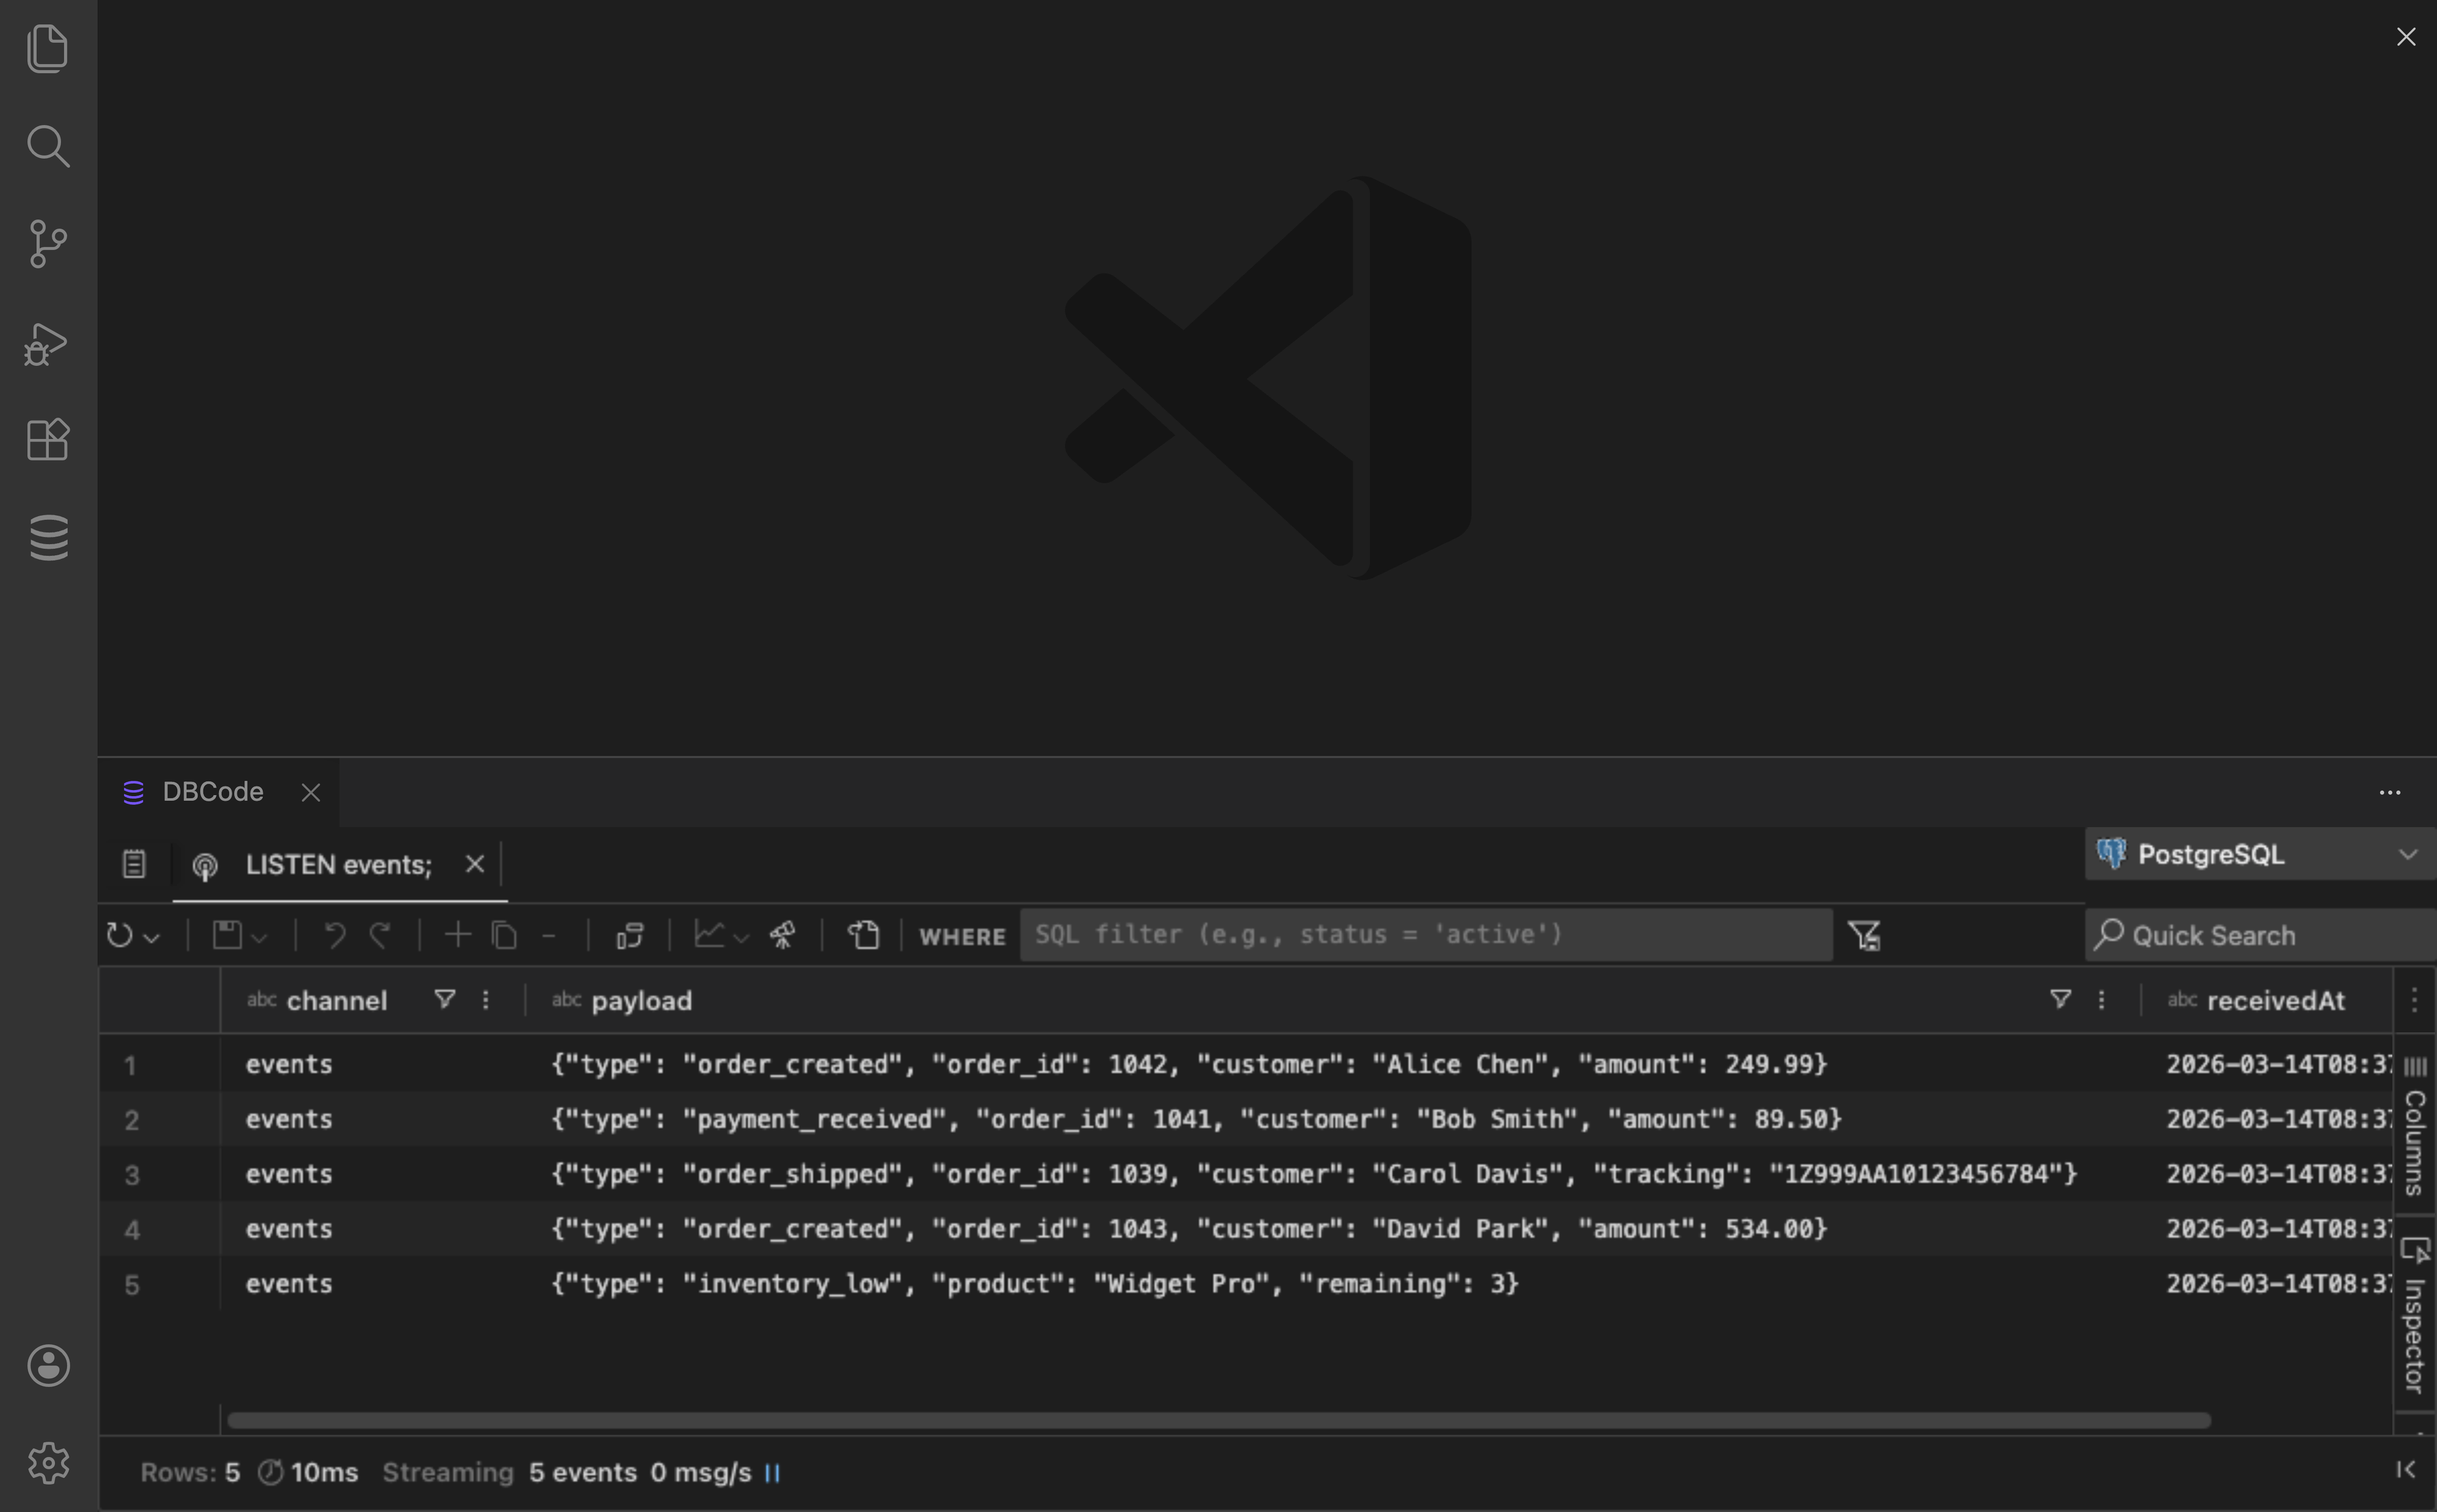The image size is (2437, 1512).
Task: Filter the receivedAt column
Action: (2060, 999)
